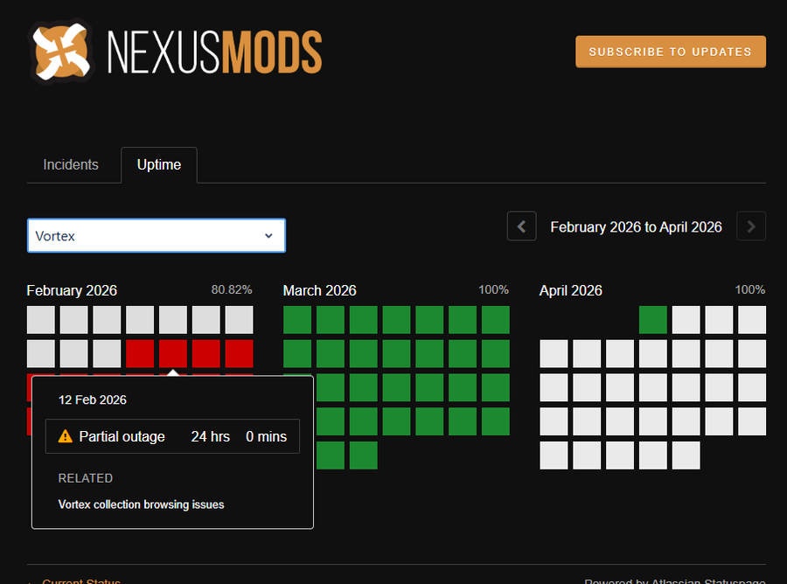Click the Powered by Atlassian Statuspage link

point(674,581)
